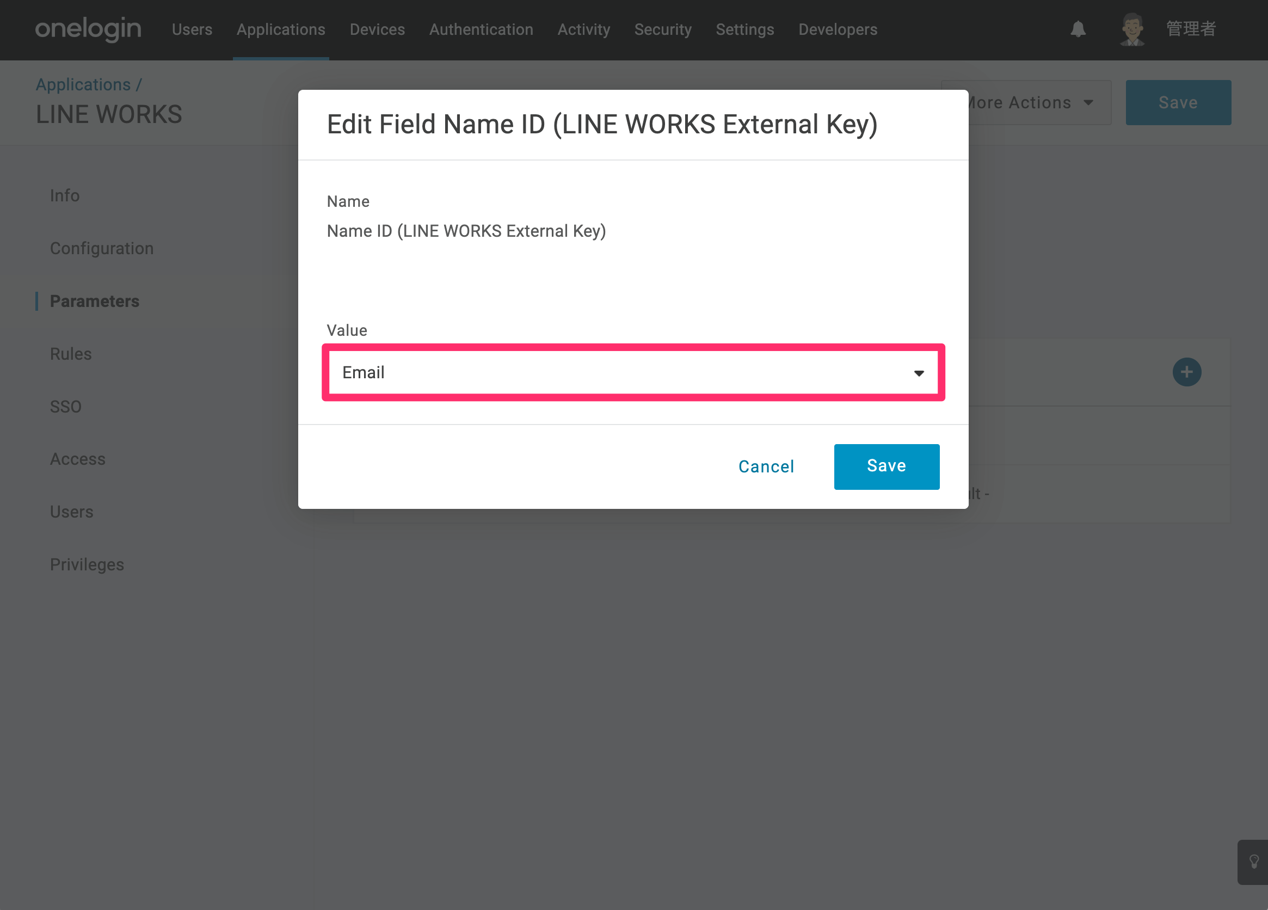
Task: Click the 管理者 username label
Action: tap(1191, 29)
